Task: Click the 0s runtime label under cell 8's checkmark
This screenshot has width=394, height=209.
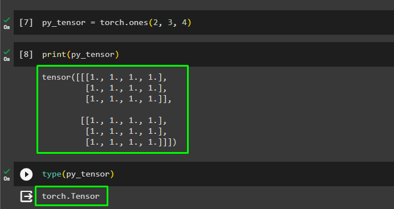Action: pos(7,59)
